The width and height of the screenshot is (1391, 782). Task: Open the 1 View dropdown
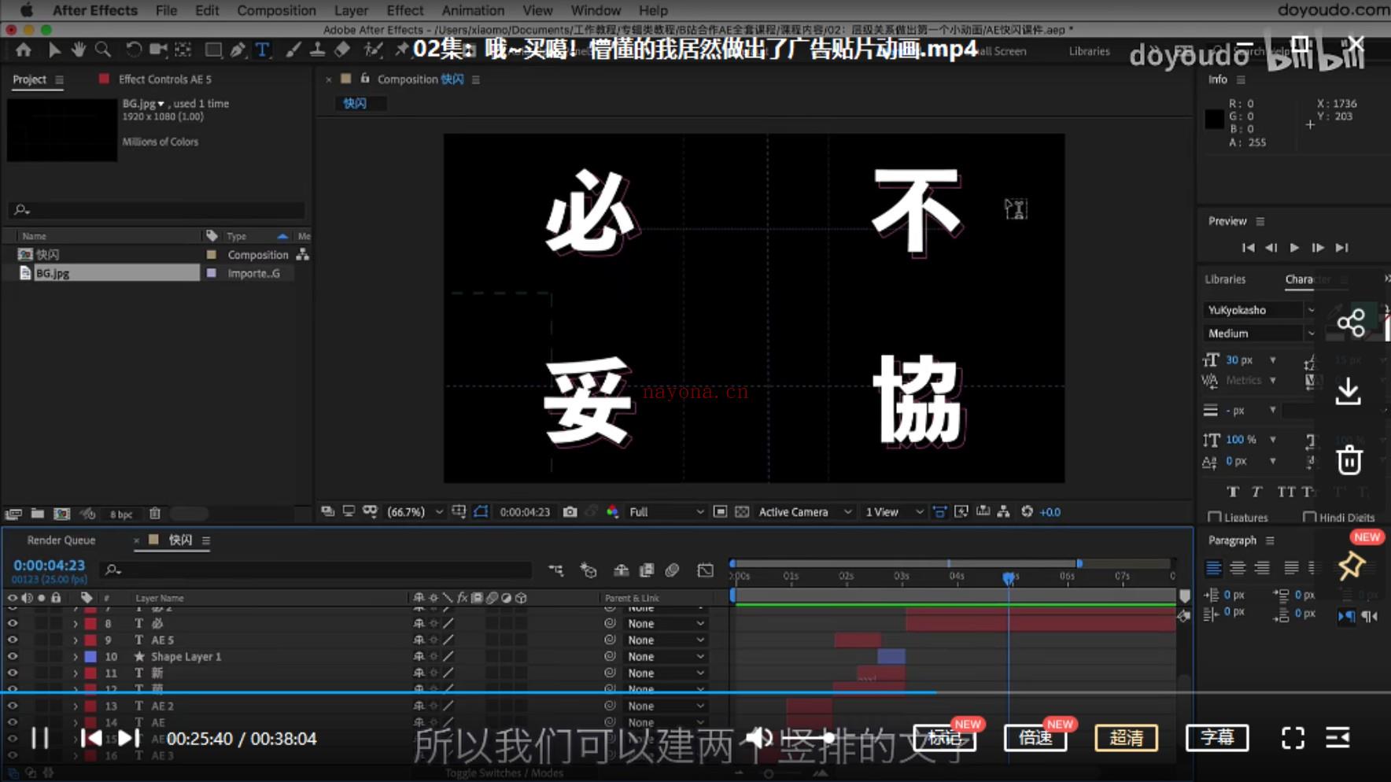[895, 511]
